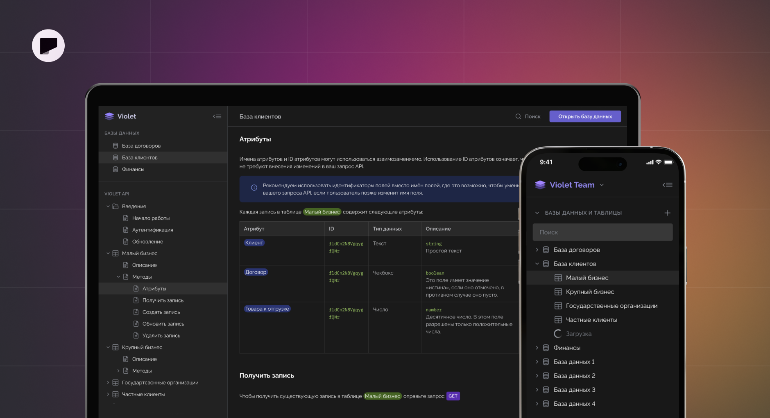Open Описание under Малый бизнес

tap(144, 265)
